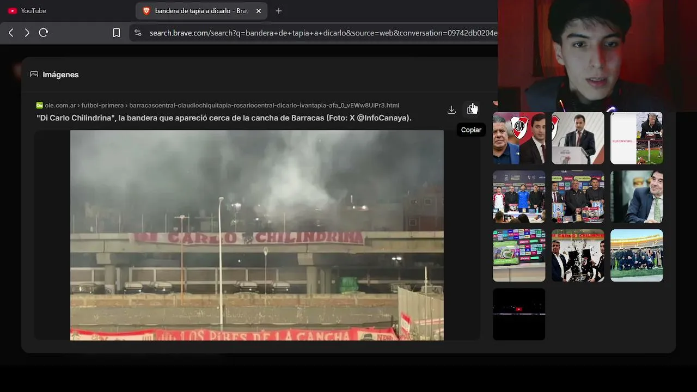Open thumbnail of press room sponsor wall screen

coord(519,256)
